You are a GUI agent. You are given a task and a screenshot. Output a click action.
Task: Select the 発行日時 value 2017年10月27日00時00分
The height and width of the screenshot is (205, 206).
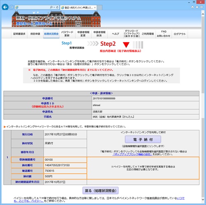click(61, 134)
